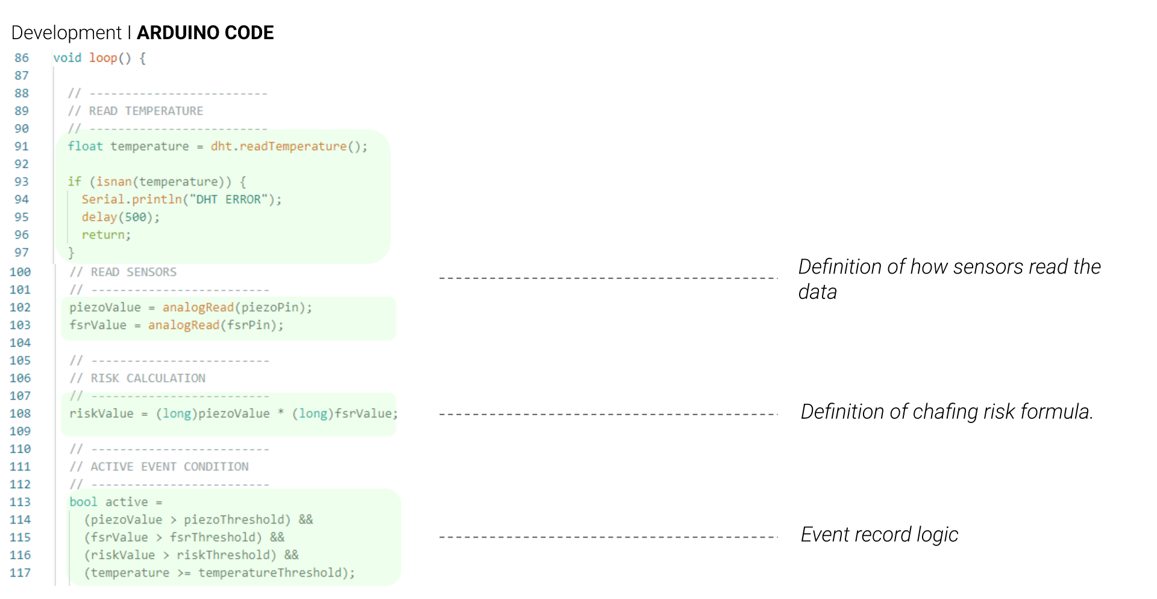This screenshot has width=1157, height=599.
Task: Click the Event record logic annotation
Action: pos(879,535)
